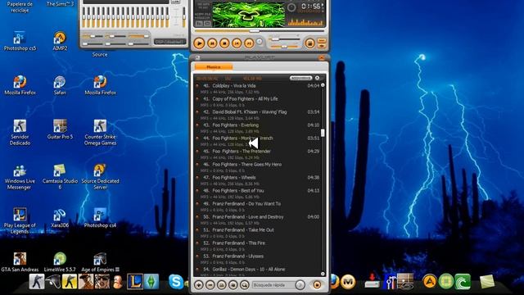This screenshot has width=524, height=295.
Task: Click the minus button to remove playlist tracks
Action: (210, 285)
